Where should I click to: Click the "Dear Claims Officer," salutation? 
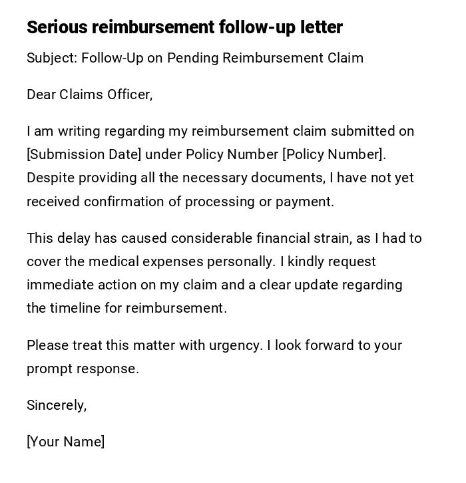coord(89,94)
